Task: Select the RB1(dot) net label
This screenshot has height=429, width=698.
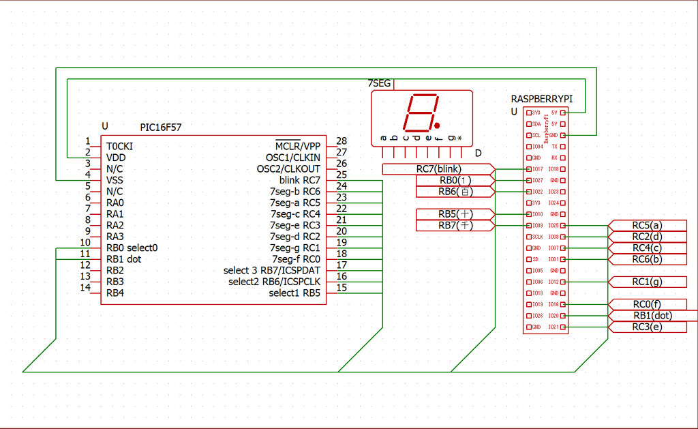Action: [x=653, y=315]
